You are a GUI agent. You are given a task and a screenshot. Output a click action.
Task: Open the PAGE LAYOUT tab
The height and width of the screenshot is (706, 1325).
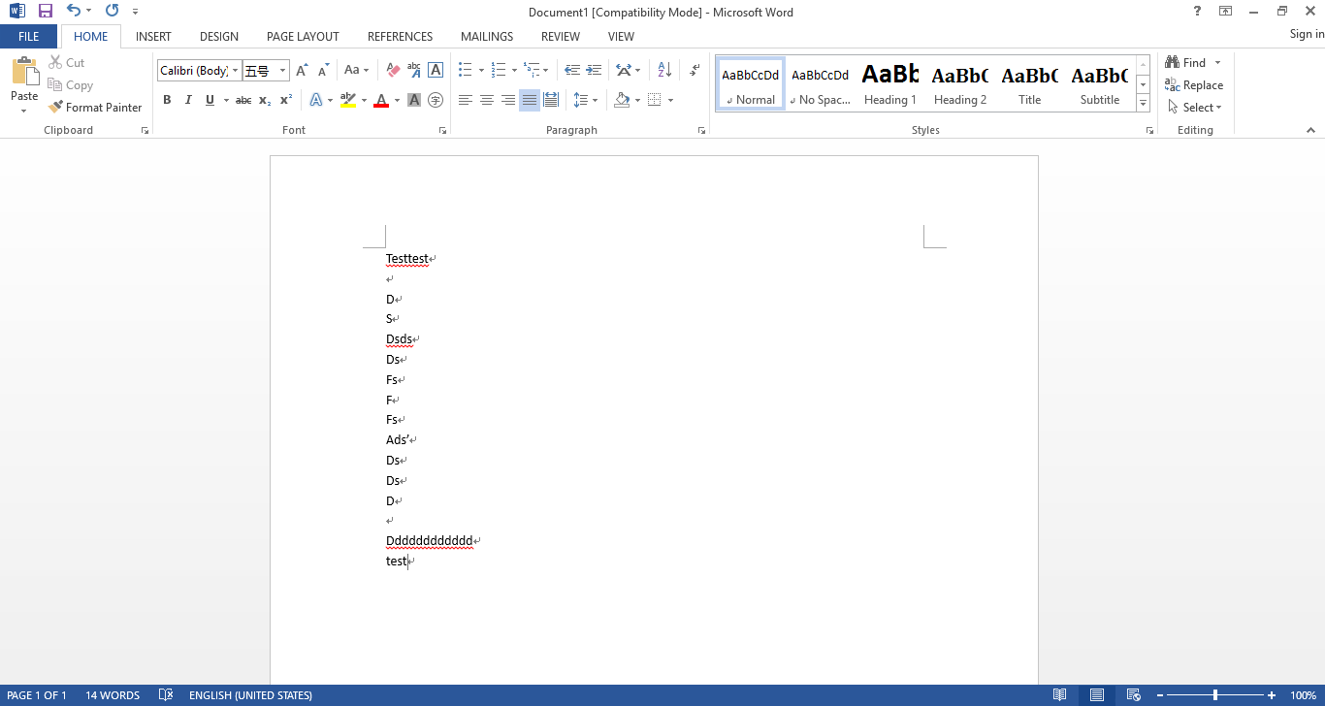point(303,37)
